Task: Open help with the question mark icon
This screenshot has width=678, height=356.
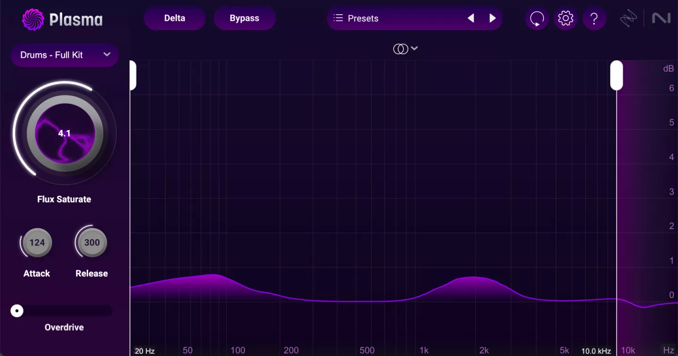Action: (x=594, y=18)
